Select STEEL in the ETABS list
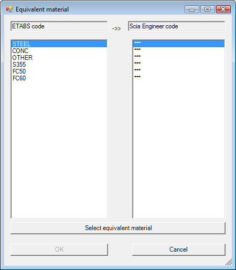 tap(59, 44)
